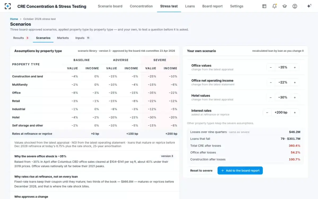Click the 360.4% Total CRE after losses value
The width and height of the screenshot is (318, 199).
click(294, 146)
